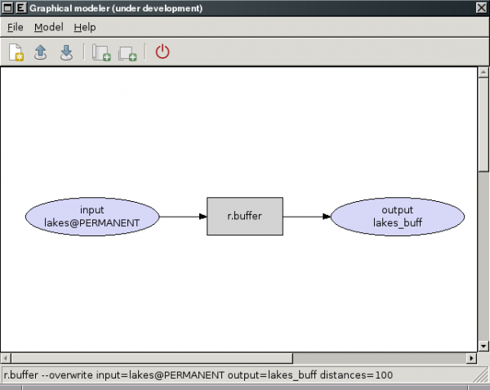
Task: Select the r.buffer action box
Action: pyautogui.click(x=244, y=216)
